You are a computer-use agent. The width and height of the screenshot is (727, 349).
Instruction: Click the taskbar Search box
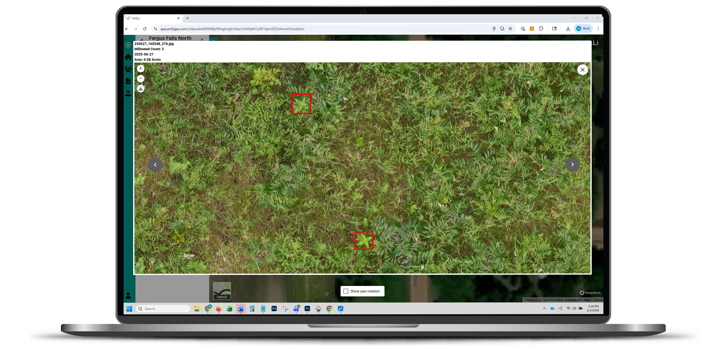[x=163, y=309]
